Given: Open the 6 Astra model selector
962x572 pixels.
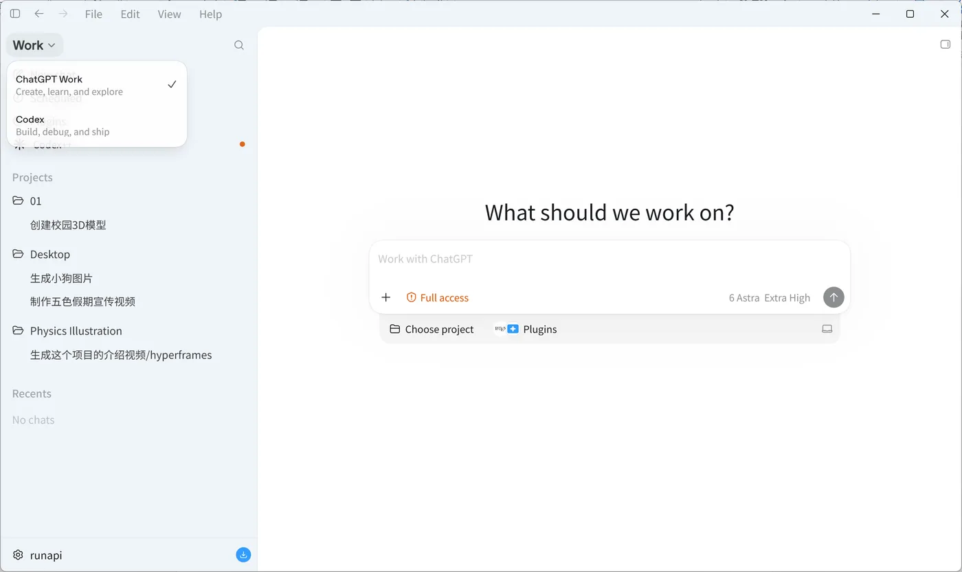Looking at the screenshot, I should pyautogui.click(x=744, y=297).
